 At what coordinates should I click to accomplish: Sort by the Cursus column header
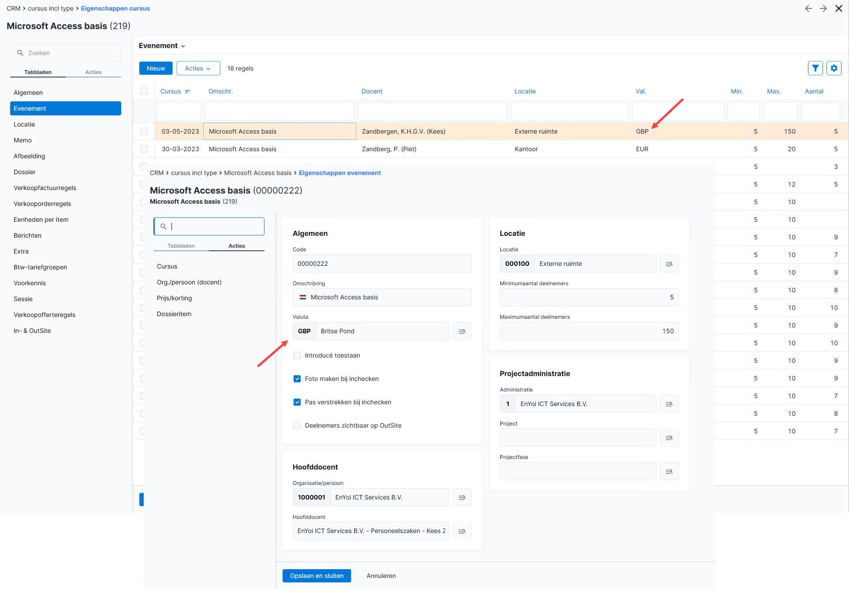tap(171, 91)
